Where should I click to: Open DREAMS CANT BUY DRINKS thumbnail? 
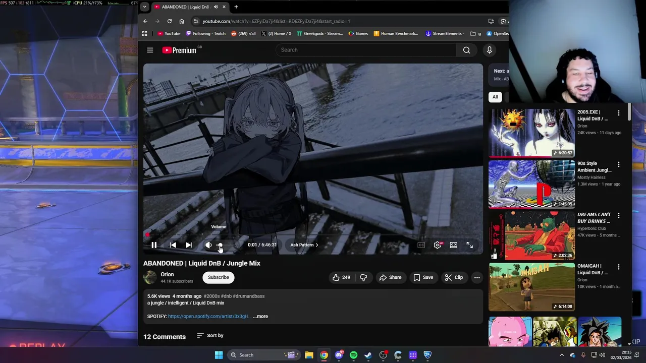tap(531, 235)
